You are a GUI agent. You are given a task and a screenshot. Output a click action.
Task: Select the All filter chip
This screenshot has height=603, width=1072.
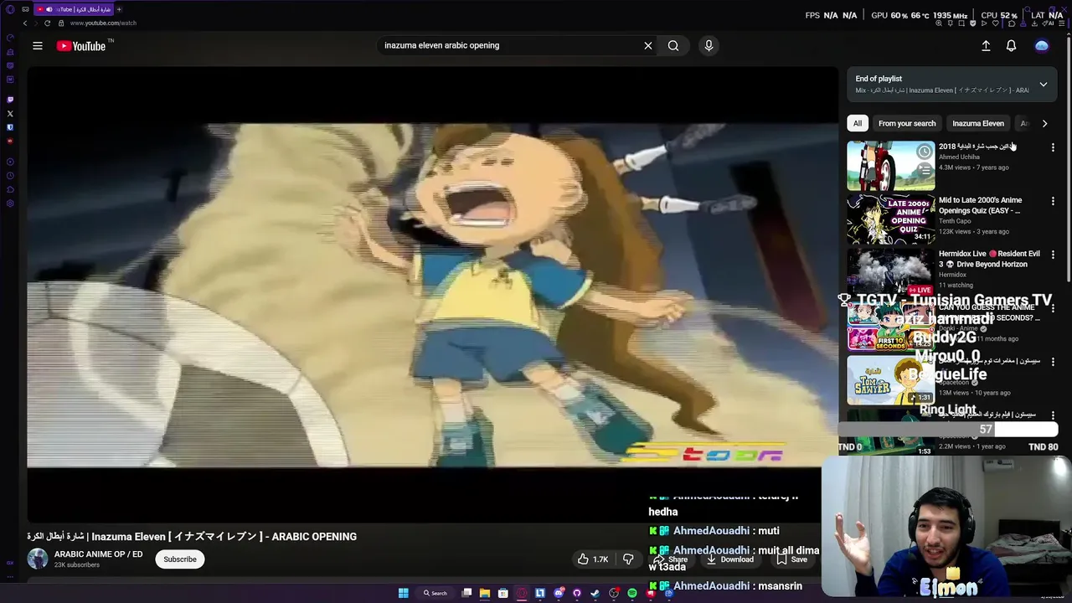coord(857,123)
